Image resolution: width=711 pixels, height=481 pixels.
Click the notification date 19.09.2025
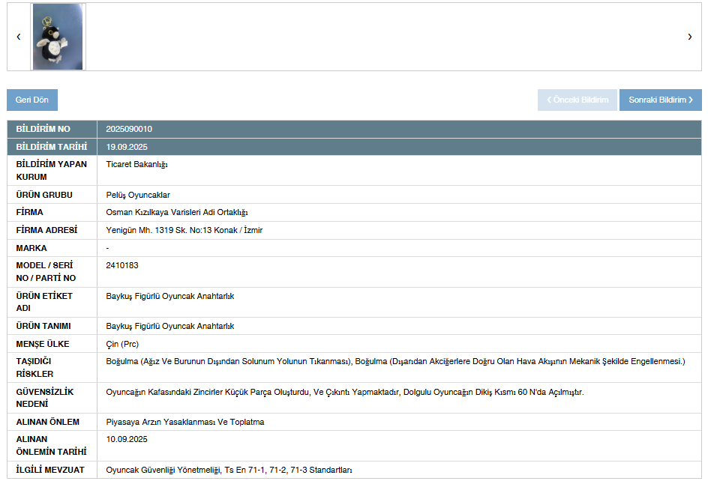pos(127,147)
